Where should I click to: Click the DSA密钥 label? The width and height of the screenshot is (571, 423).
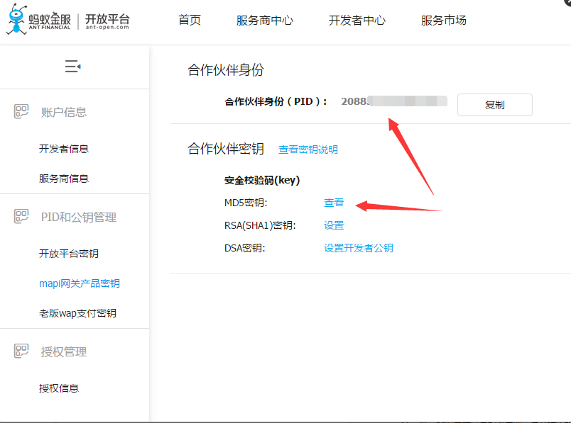245,248
